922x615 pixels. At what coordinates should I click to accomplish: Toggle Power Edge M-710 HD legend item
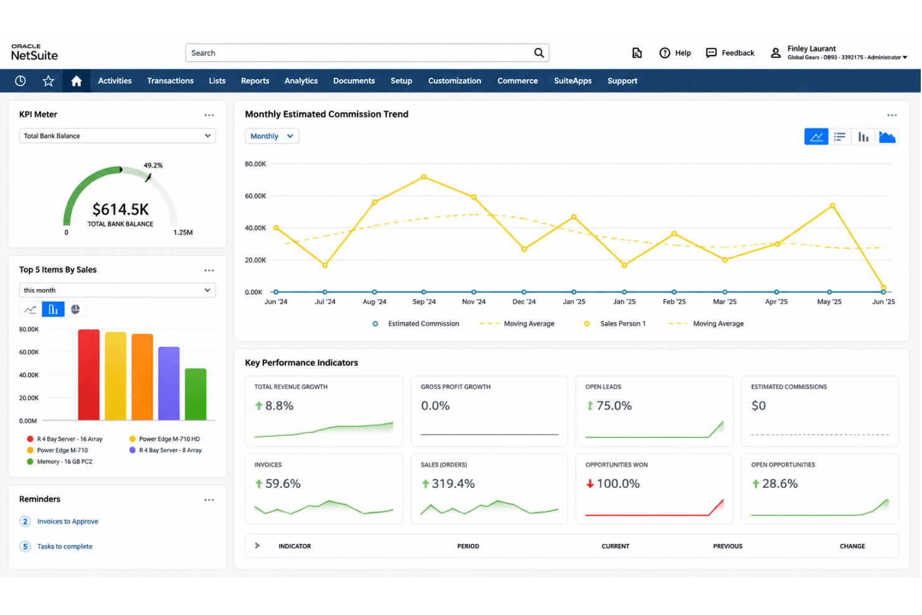tap(164, 439)
